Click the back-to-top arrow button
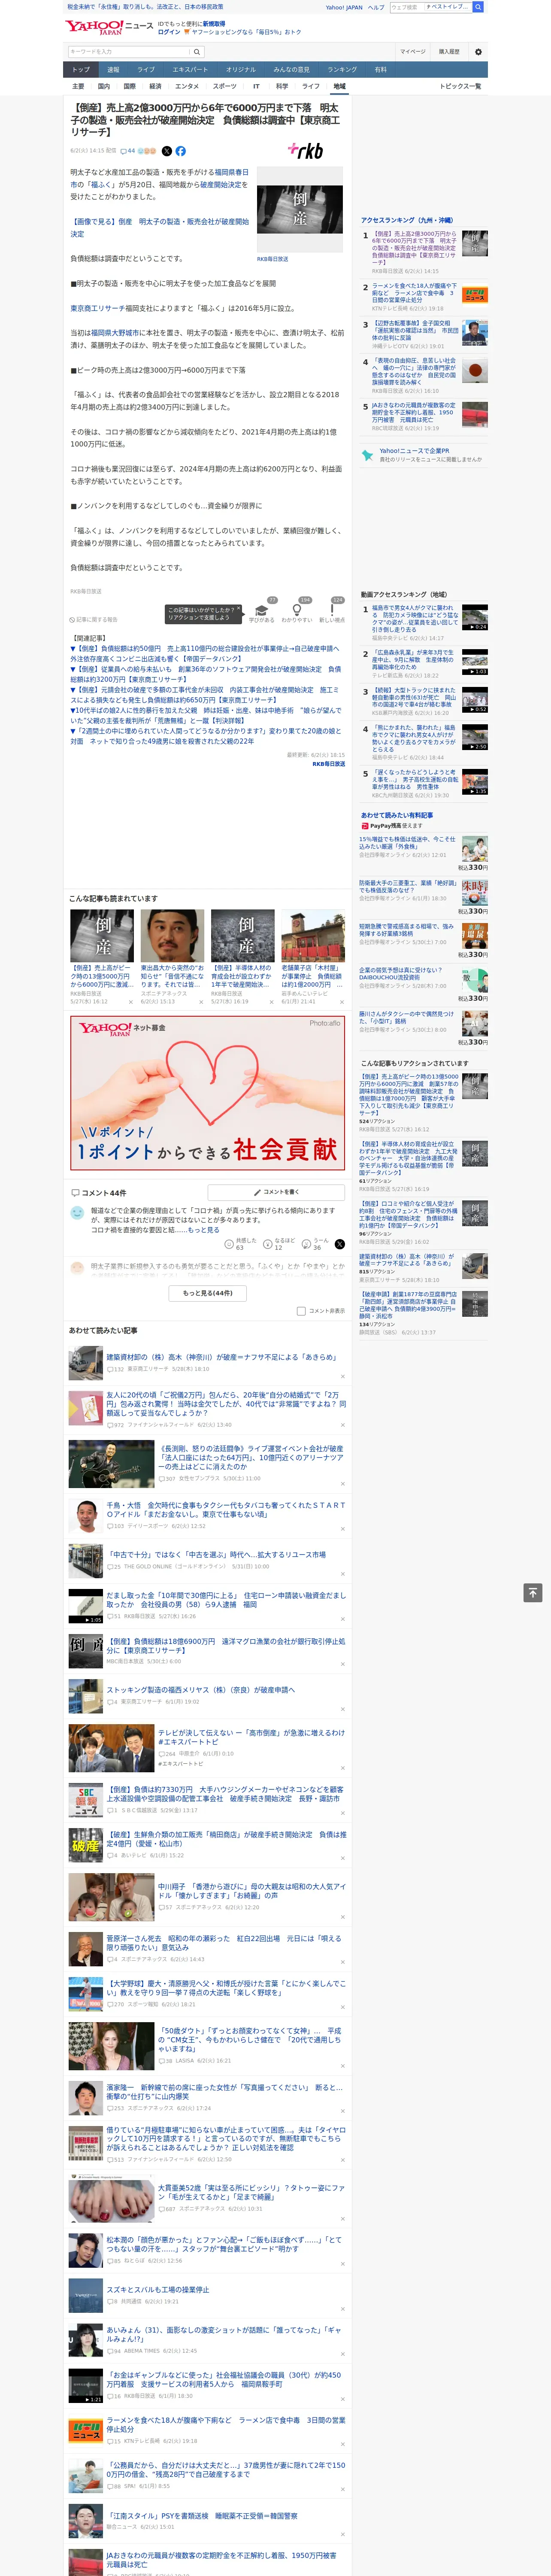Screen dimensions: 551x2576 click(532, 1593)
